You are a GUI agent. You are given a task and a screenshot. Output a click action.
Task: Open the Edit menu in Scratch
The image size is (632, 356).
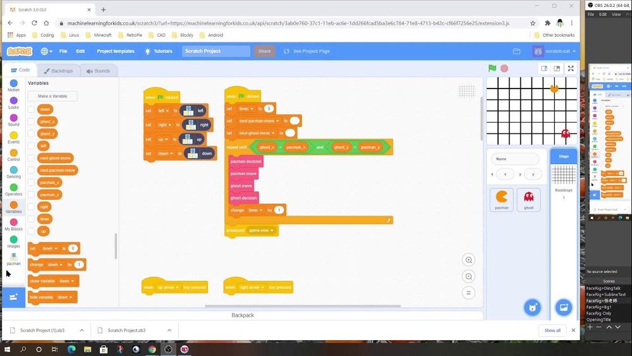pyautogui.click(x=80, y=51)
